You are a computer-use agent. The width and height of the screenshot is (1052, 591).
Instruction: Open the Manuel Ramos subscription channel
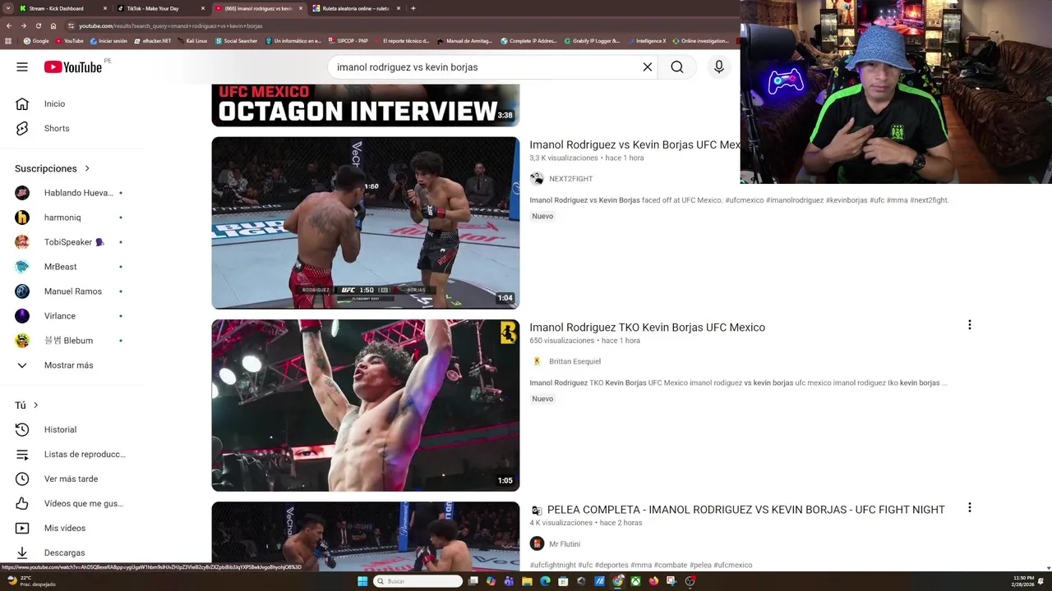(69, 291)
